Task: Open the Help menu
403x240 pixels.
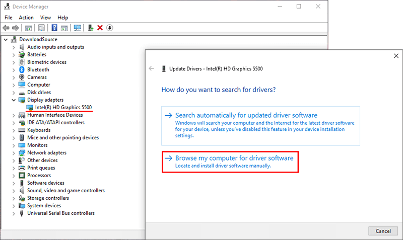Action: pos(62,18)
